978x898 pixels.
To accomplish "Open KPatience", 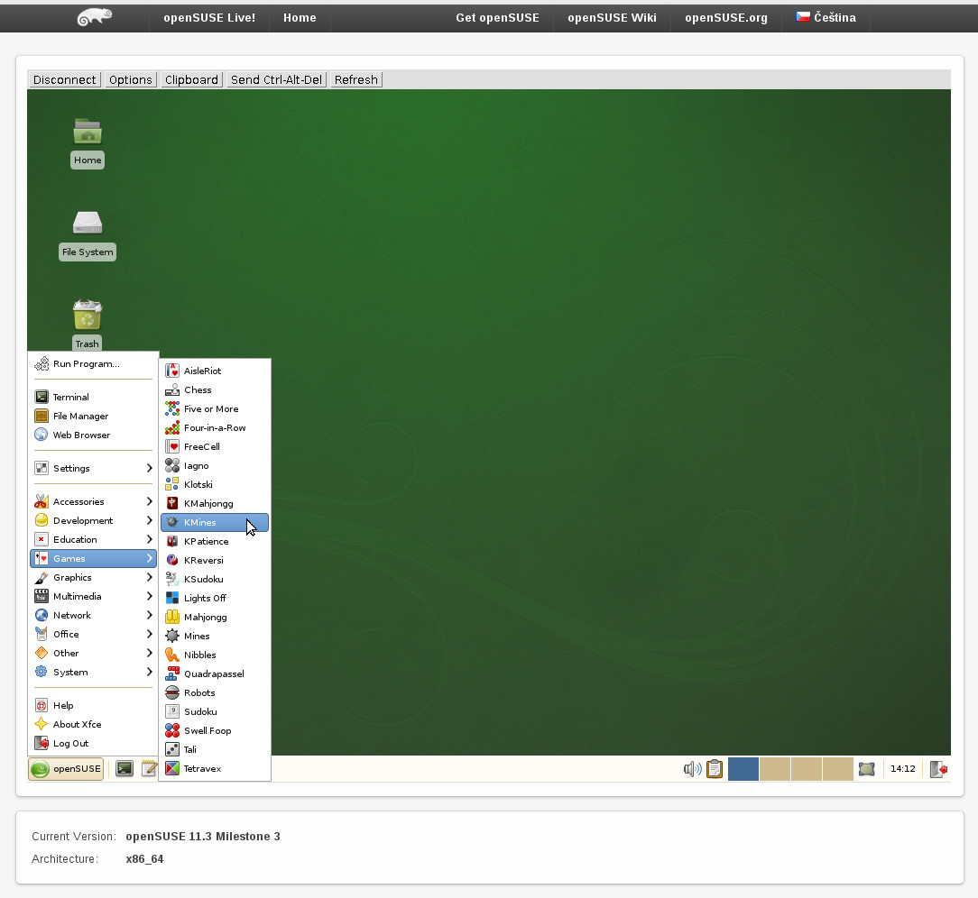I will (x=216, y=541).
